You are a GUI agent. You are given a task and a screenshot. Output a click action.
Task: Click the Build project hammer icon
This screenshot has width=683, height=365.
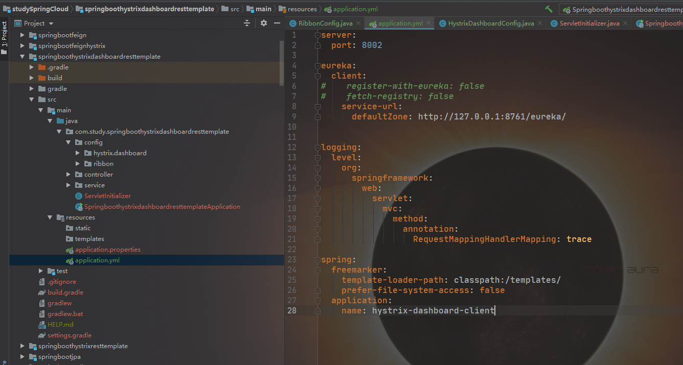tap(549, 9)
